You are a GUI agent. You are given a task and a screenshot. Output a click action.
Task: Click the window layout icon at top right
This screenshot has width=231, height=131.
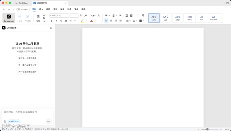point(227,3)
